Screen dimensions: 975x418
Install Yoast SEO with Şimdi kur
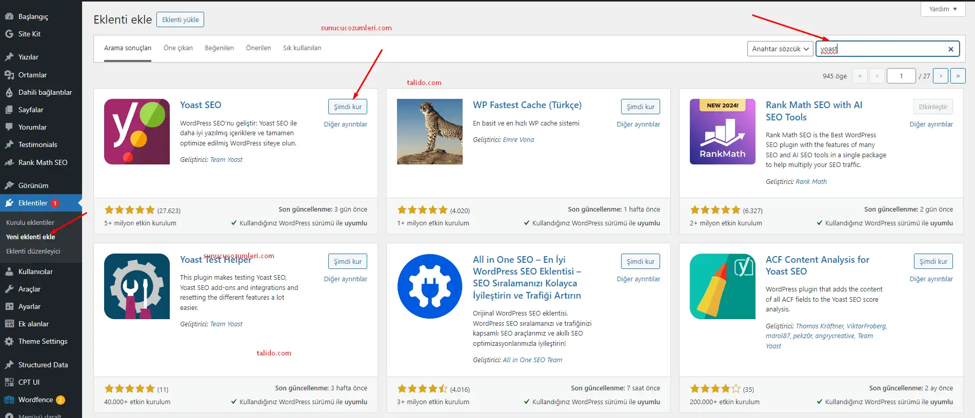click(x=348, y=107)
